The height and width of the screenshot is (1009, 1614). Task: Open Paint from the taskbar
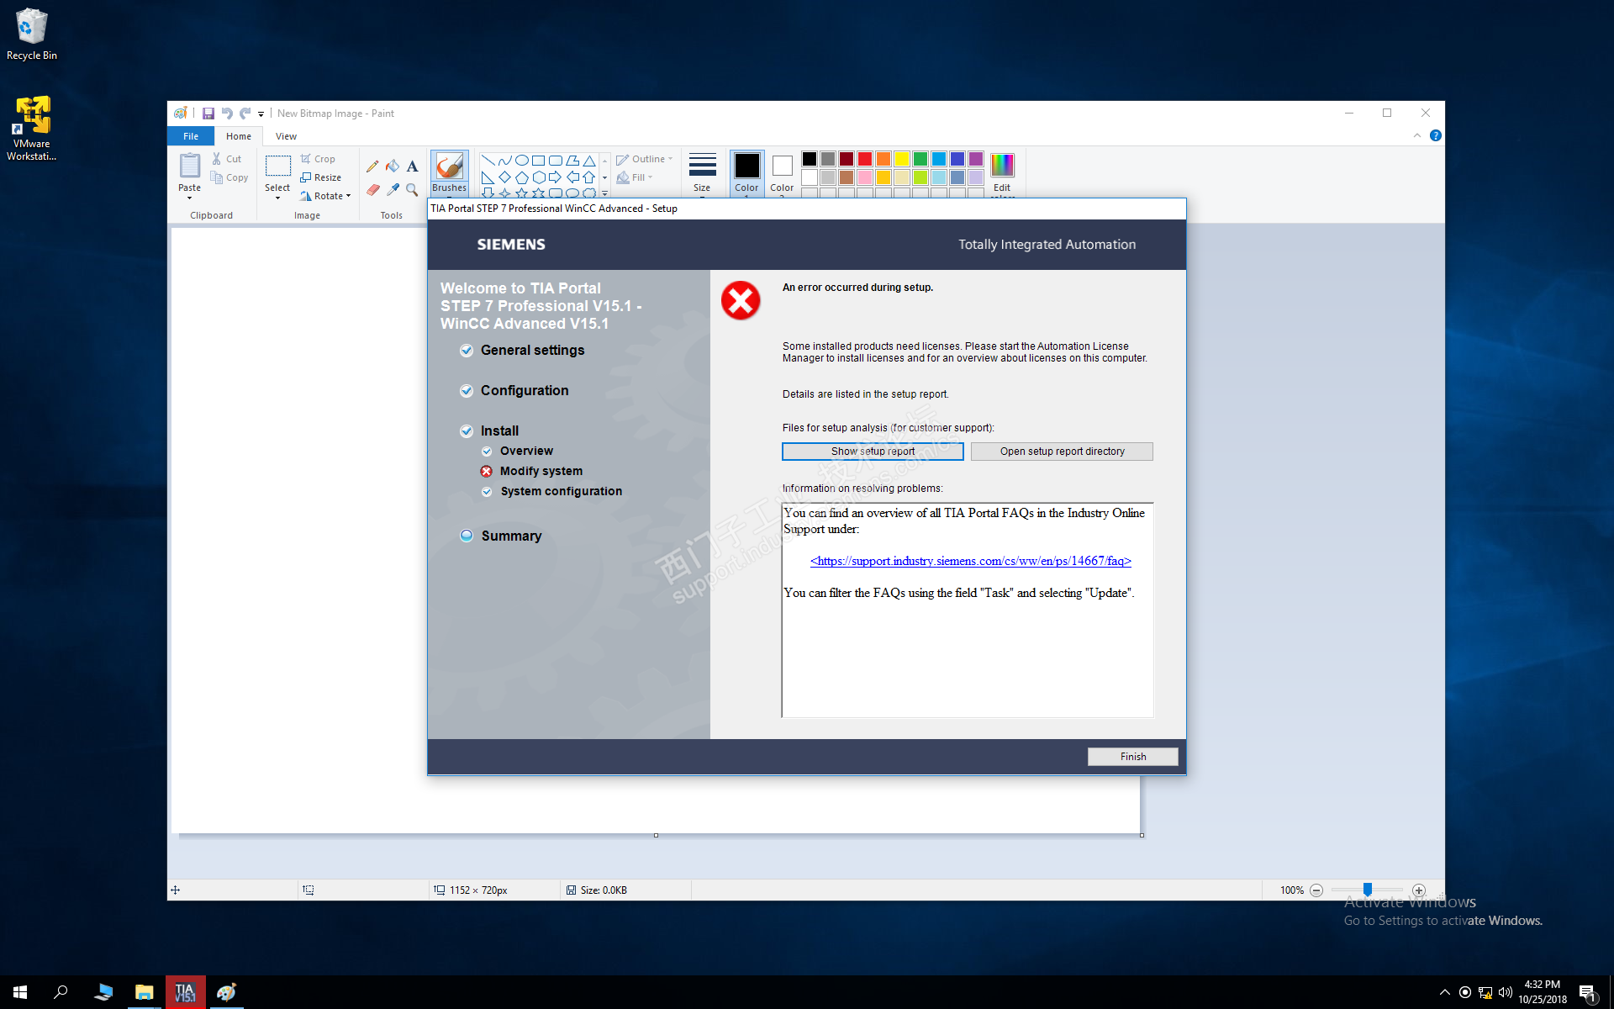point(226,992)
